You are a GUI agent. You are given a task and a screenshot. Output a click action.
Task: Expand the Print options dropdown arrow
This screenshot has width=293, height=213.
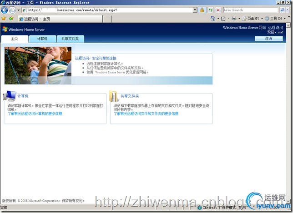click(x=239, y=19)
